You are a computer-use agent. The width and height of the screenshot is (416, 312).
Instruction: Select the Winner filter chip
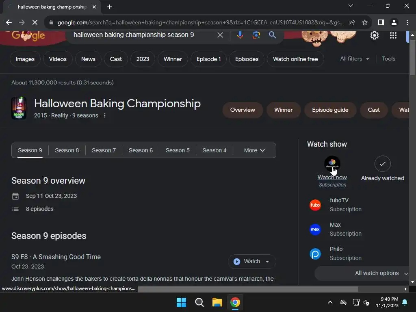pos(173,59)
